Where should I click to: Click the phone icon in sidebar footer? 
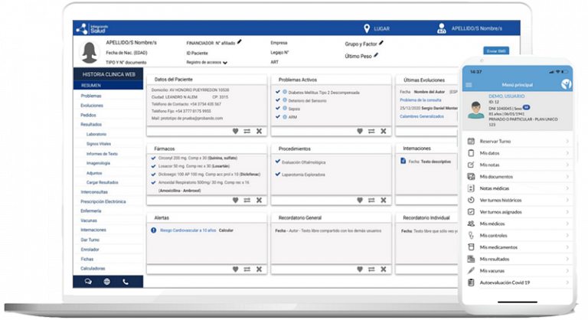pyautogui.click(x=126, y=281)
